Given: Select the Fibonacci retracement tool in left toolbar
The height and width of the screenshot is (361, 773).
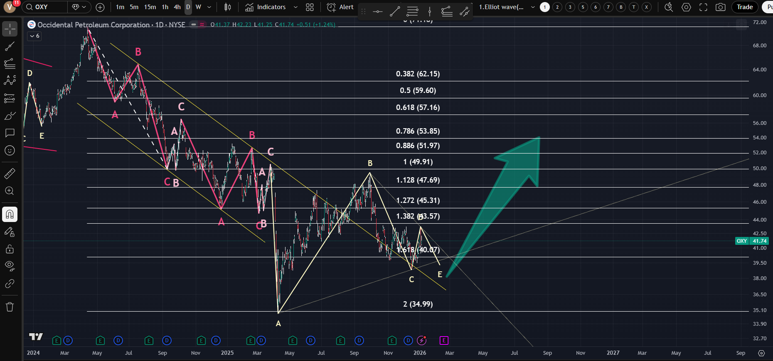Looking at the screenshot, I should click(x=10, y=63).
